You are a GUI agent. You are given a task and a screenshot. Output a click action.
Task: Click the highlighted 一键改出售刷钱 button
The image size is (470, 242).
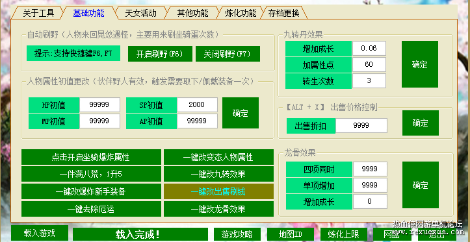pos(218,191)
